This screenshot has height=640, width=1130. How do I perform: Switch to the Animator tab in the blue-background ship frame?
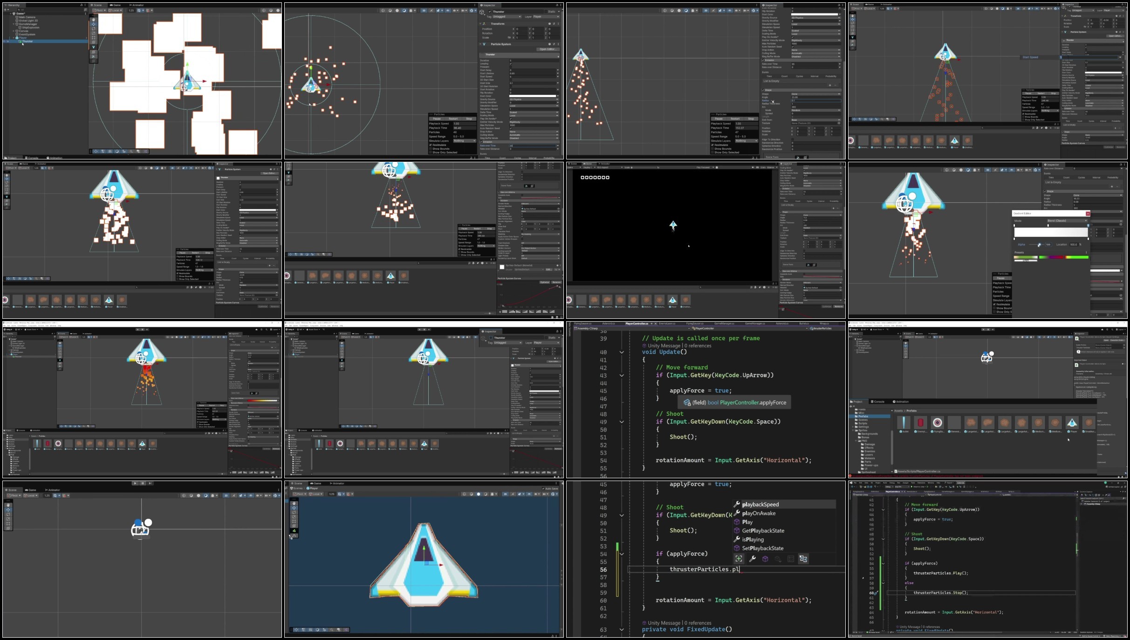(x=336, y=483)
